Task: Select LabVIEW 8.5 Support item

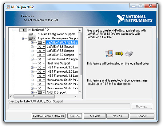Action: [60, 51]
